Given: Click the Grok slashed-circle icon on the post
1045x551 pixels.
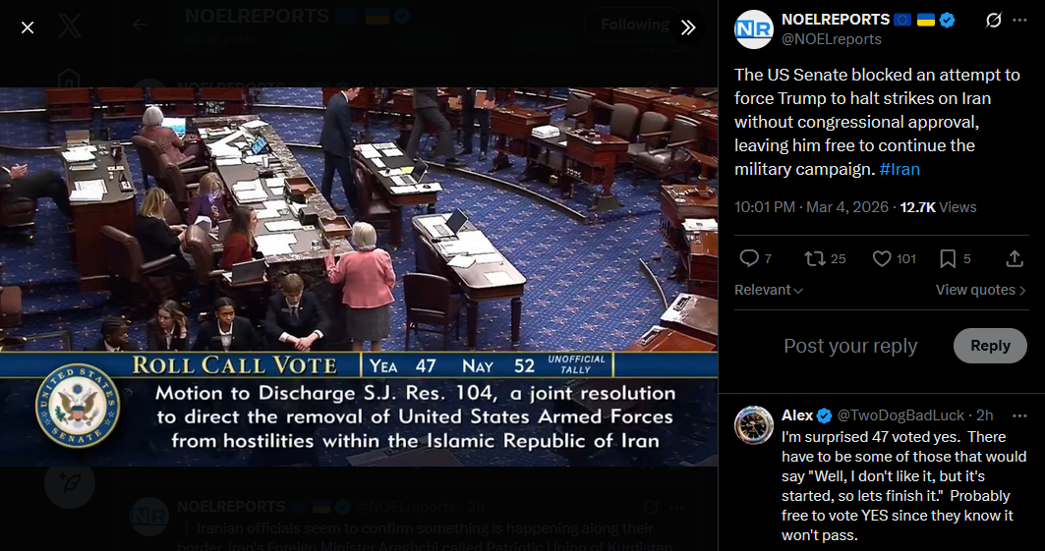Looking at the screenshot, I should (x=993, y=21).
